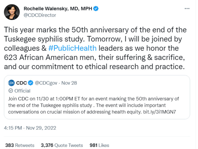Open Rochelle Walensky's profile picture

coord(12,12)
